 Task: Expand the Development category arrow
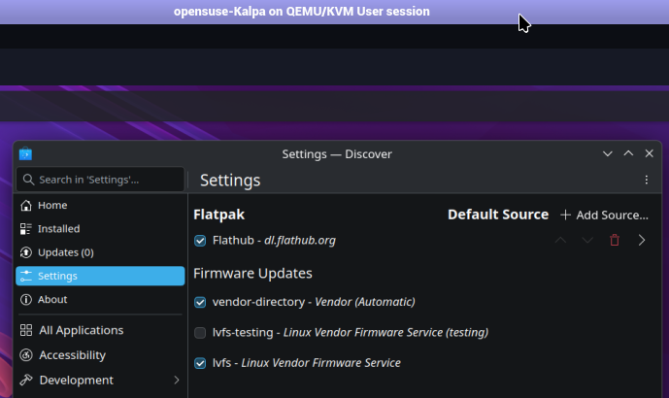click(x=176, y=380)
